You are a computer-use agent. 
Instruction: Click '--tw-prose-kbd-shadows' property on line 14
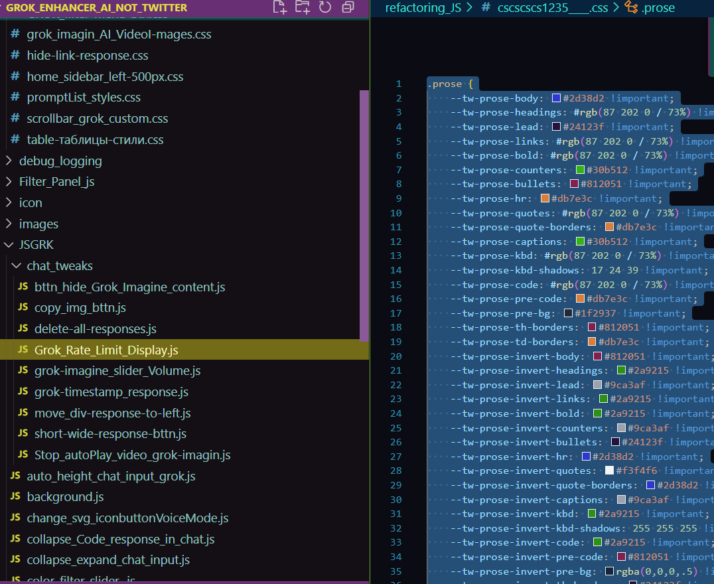point(514,270)
